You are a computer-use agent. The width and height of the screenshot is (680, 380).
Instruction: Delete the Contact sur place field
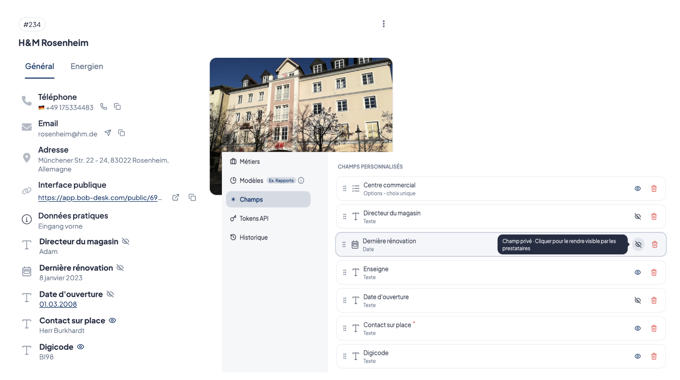(x=654, y=328)
